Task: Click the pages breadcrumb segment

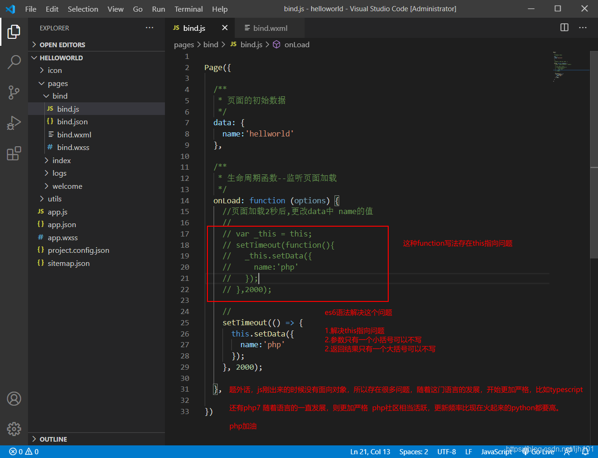Action: coord(184,44)
